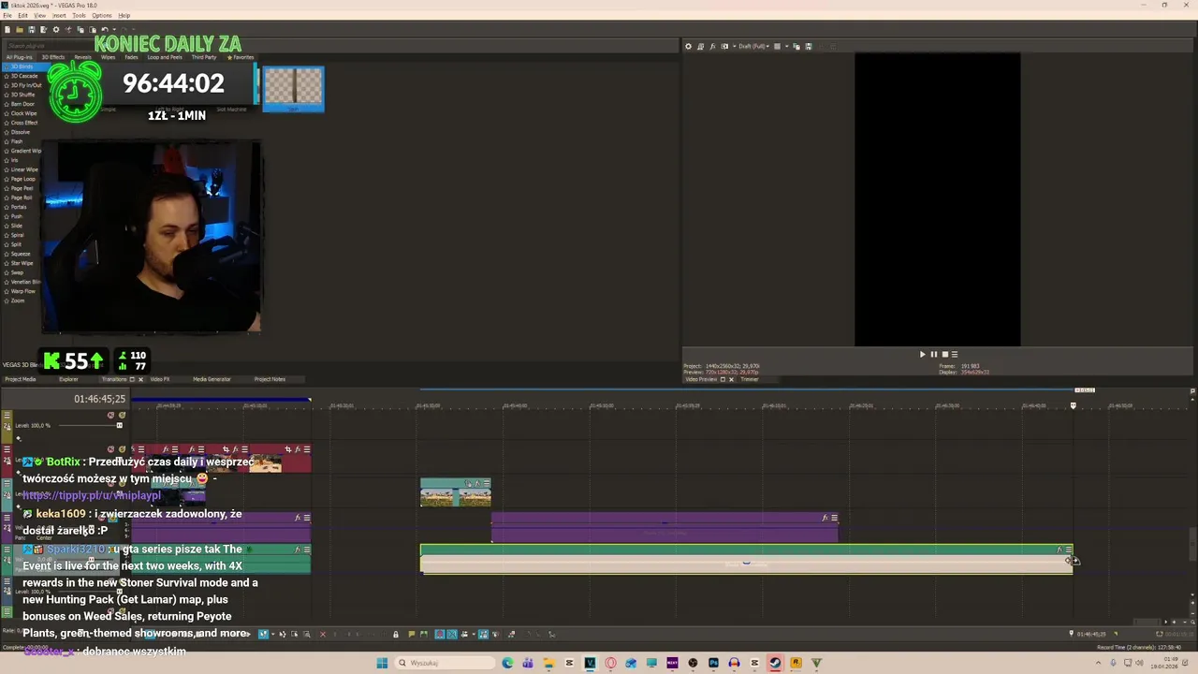Select Warp Flow transition in list

click(23, 291)
